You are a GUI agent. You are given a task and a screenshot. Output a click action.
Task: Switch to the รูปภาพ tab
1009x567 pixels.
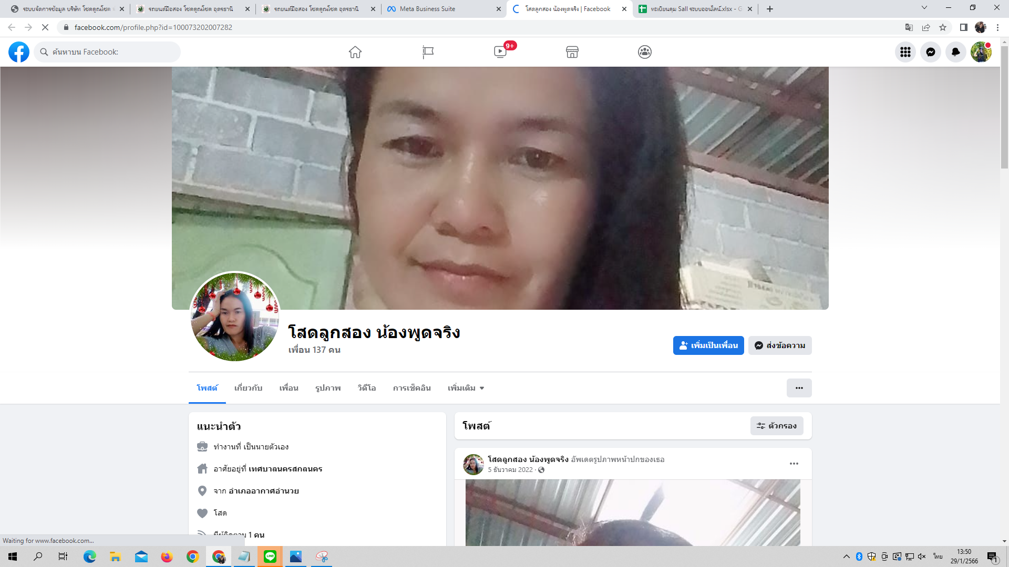(x=328, y=388)
